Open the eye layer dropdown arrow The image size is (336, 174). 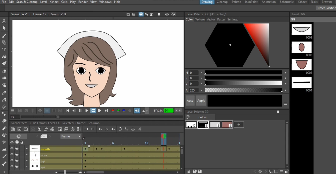pos(27,166)
